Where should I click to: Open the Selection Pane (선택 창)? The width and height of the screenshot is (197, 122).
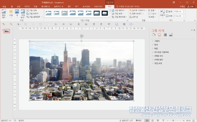[x=134, y=17]
